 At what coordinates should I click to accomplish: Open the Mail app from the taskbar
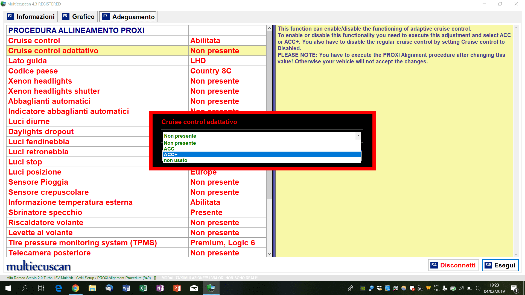(x=194, y=288)
